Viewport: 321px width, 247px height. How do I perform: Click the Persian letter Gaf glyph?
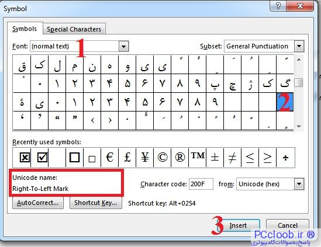285,84
